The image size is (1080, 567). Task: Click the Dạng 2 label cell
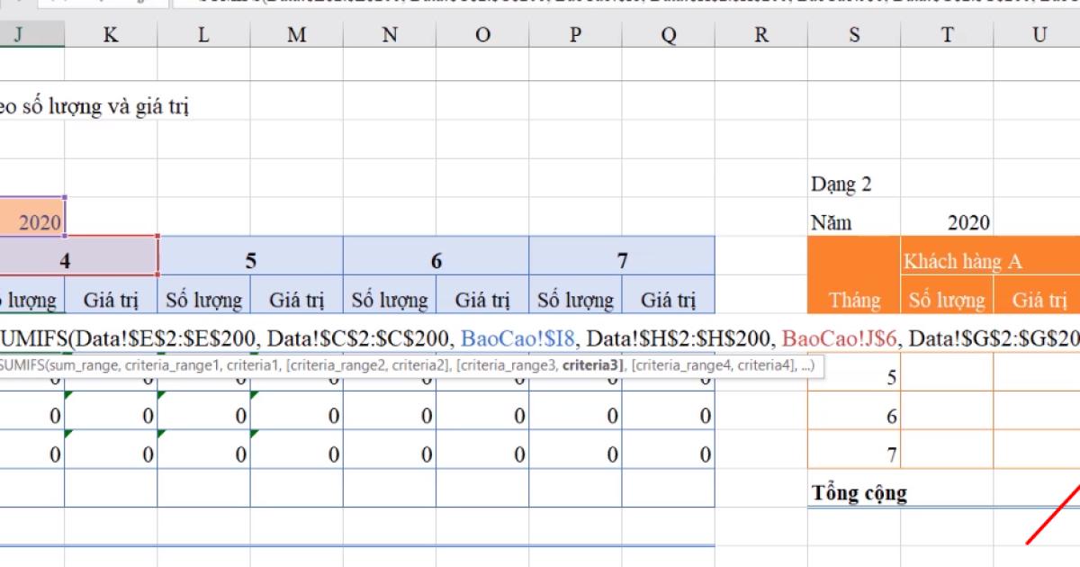843,184
